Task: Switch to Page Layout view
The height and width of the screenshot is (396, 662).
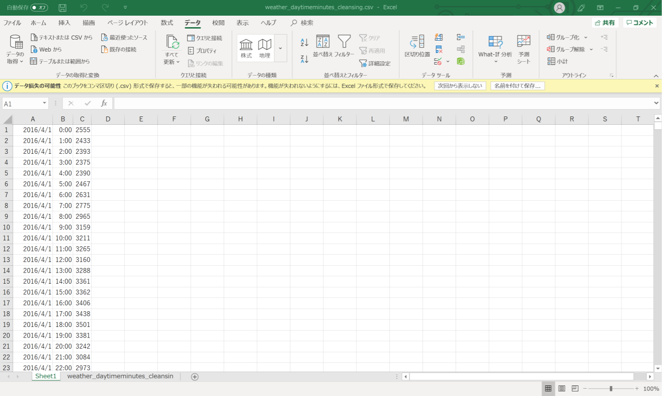Action: 562,389
